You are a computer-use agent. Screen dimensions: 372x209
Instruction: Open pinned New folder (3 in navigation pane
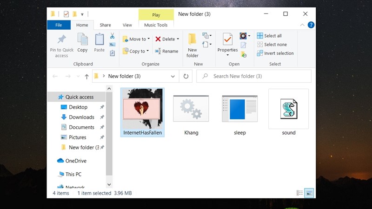(x=84, y=147)
